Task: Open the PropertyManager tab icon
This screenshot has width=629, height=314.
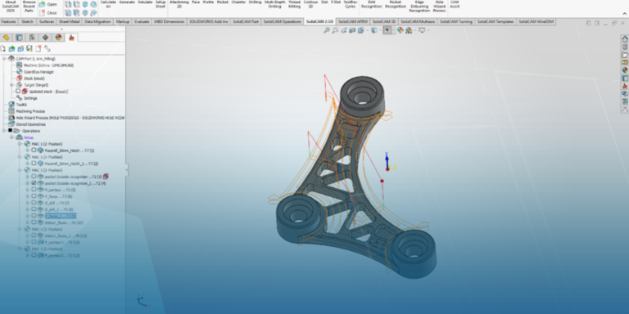Action: (x=19, y=38)
